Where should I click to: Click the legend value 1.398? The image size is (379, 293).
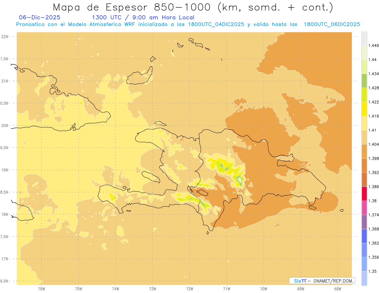click(x=374, y=158)
